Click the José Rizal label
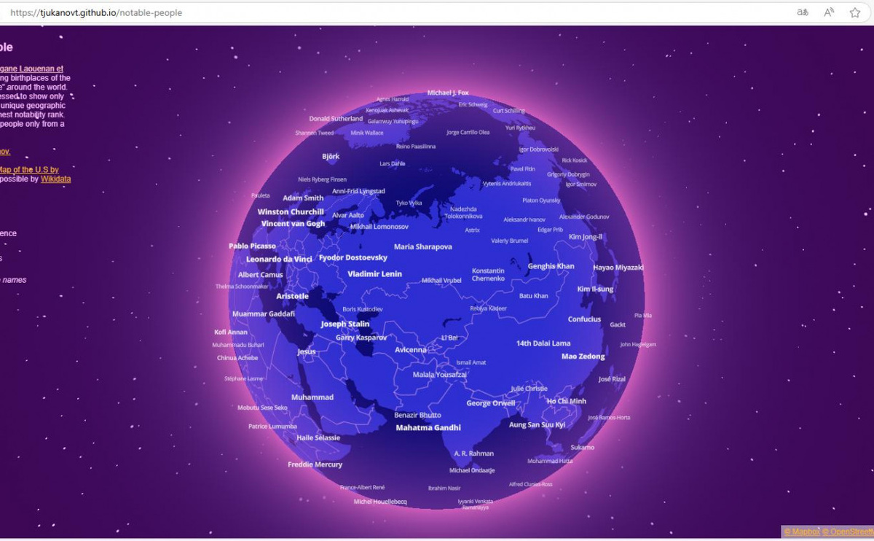The height and width of the screenshot is (541, 874). (x=612, y=379)
